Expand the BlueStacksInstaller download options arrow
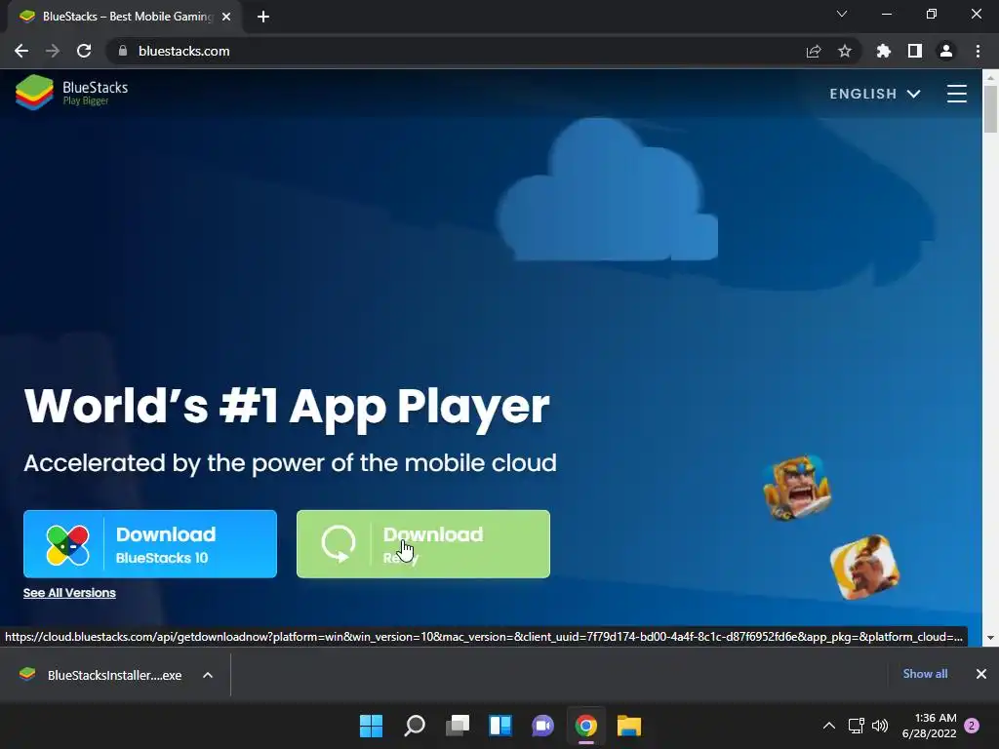This screenshot has height=749, width=999. click(208, 675)
